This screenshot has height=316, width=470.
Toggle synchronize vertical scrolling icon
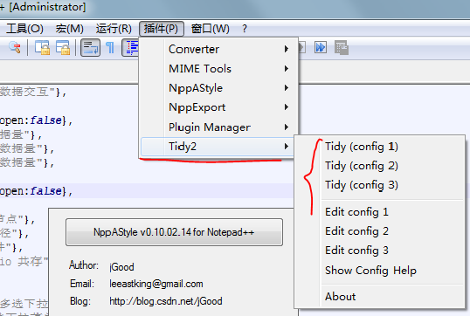42,48
